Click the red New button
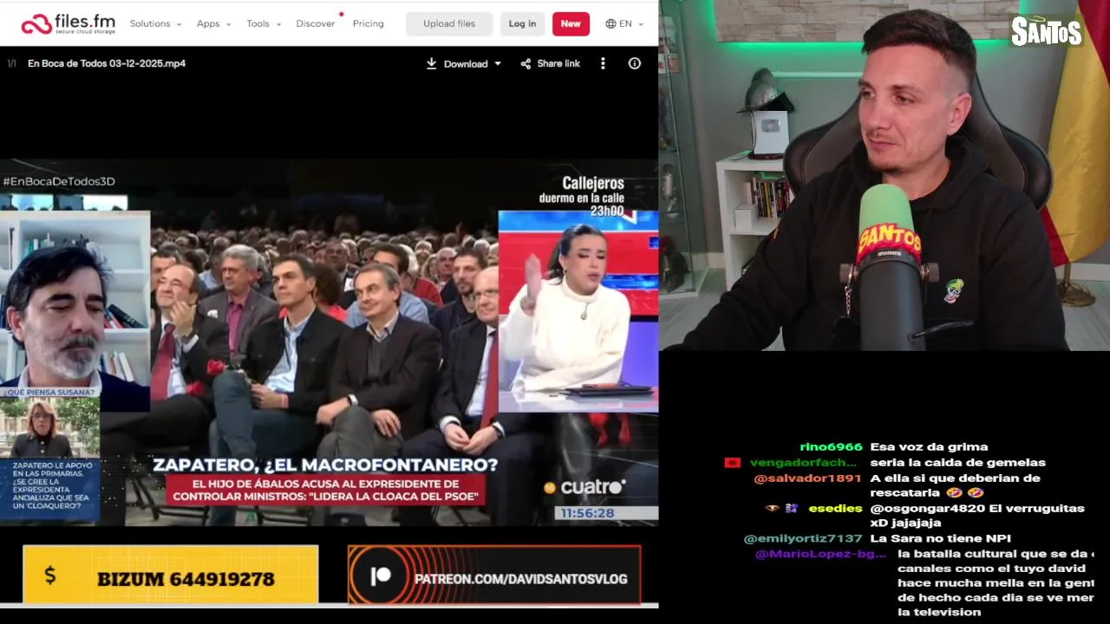This screenshot has height=624, width=1110. pyautogui.click(x=571, y=23)
